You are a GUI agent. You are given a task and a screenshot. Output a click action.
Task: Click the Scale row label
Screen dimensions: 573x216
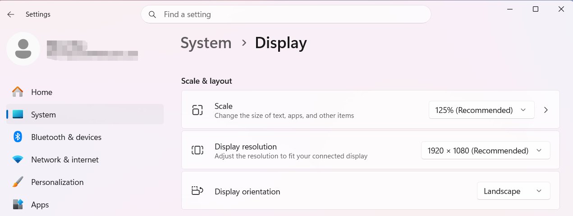tap(224, 106)
